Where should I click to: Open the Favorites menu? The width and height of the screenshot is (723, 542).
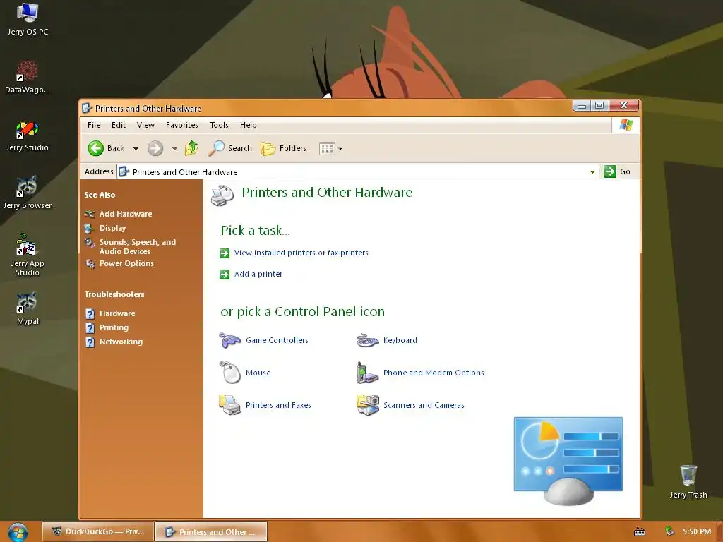point(181,125)
